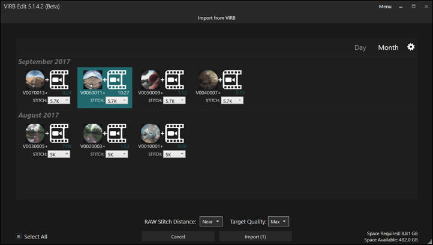433x245 pixels.
Task: Click the V0060011+ file name label
Action: [92, 93]
